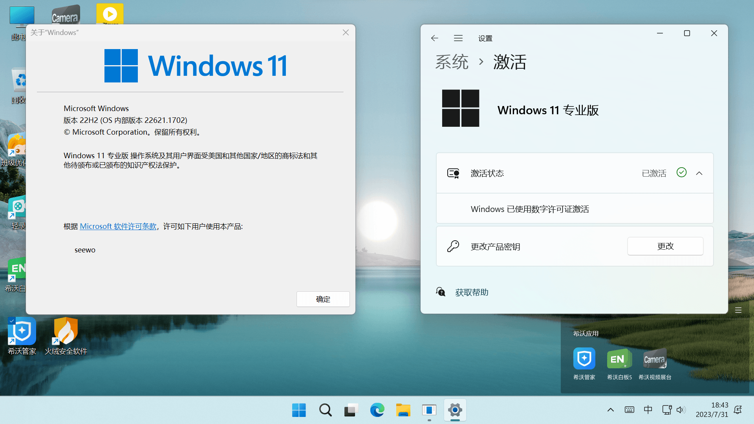Image resolution: width=754 pixels, height=424 pixels.
Task: Open touch keyboard tray icon
Action: (x=630, y=410)
